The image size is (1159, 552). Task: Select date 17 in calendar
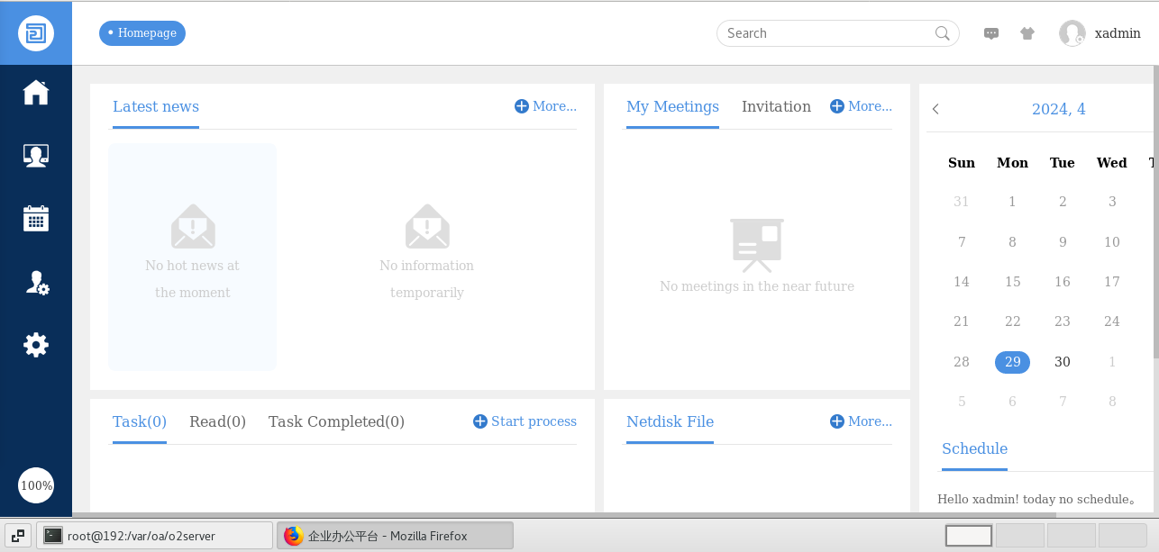pyautogui.click(x=1112, y=282)
